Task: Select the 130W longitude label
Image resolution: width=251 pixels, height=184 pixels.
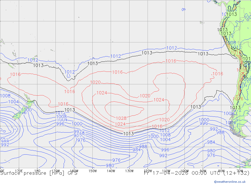Action: (x=129, y=171)
